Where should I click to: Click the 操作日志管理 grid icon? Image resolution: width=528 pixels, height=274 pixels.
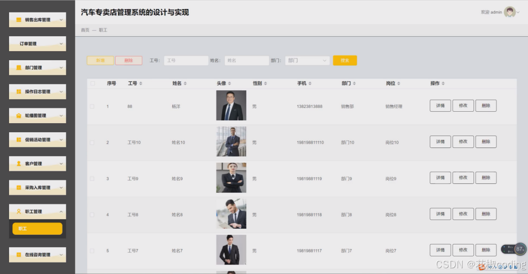click(x=19, y=92)
